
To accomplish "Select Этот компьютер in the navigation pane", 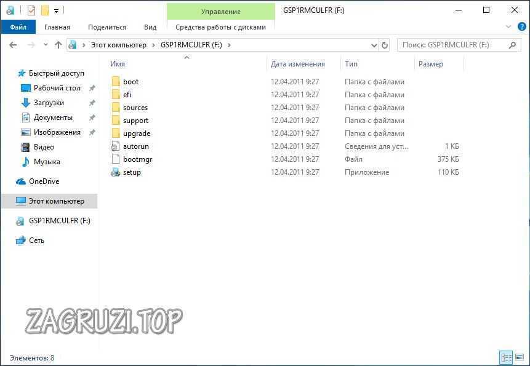I will coord(49,201).
